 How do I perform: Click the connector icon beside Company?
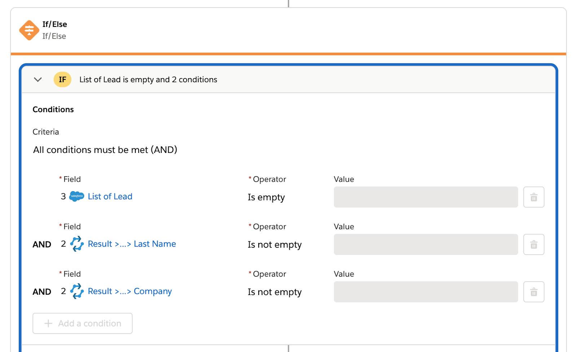[77, 291]
